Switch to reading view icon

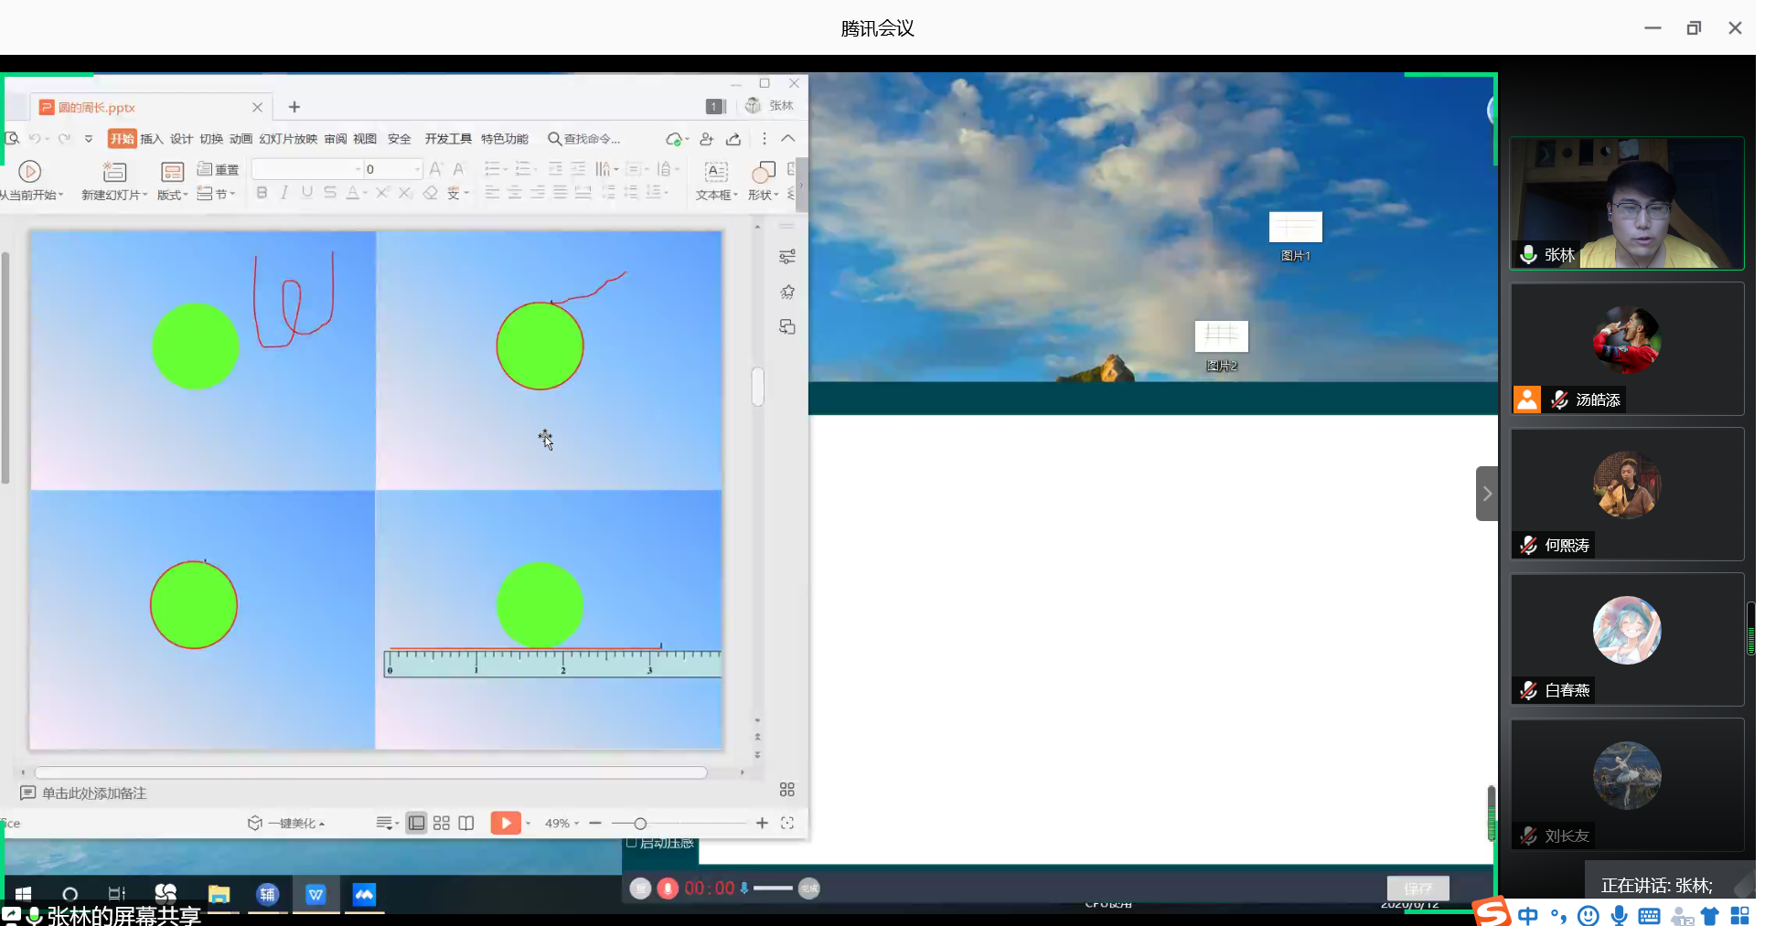click(x=466, y=824)
